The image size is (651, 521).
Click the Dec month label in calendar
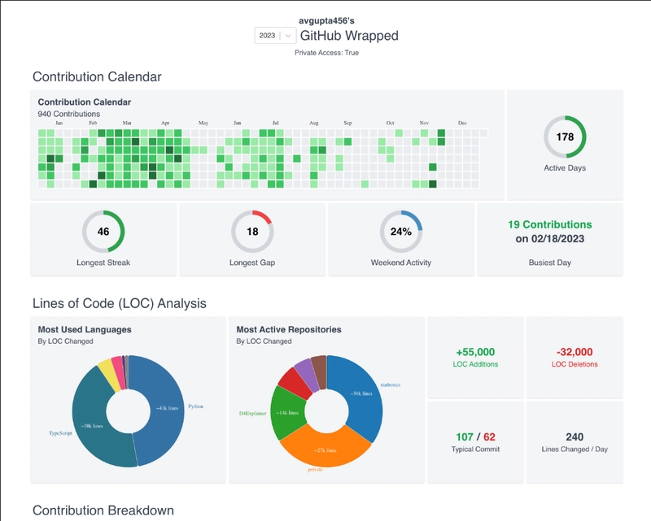(x=462, y=123)
